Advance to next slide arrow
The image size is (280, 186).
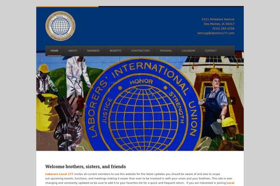click(231, 101)
